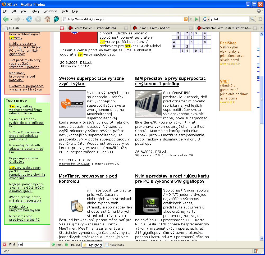Screen dimensions: 265x255
Task: Subscribe via the orange RSS feed icon
Action: pyautogui.click(x=186, y=19)
